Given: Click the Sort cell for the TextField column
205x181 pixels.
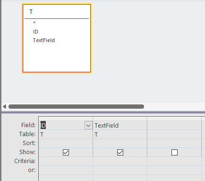Looking at the screenshot, I should (120, 143).
